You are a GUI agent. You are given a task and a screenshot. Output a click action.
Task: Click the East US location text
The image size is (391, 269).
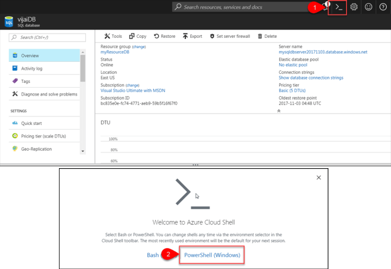pyautogui.click(x=108, y=78)
